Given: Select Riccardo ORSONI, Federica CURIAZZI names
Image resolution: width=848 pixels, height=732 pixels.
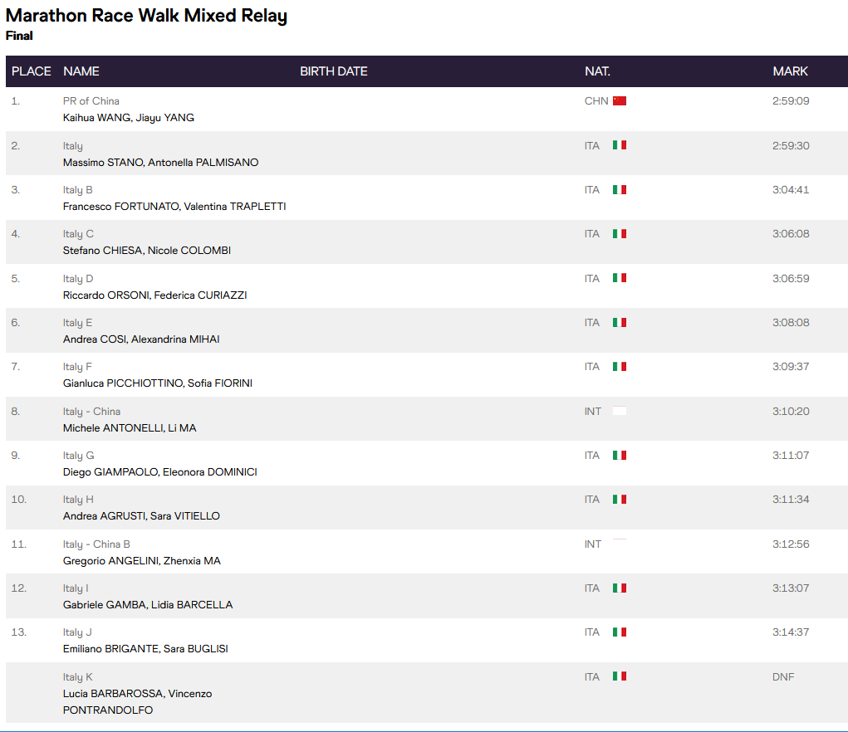Looking at the screenshot, I should coord(154,295).
